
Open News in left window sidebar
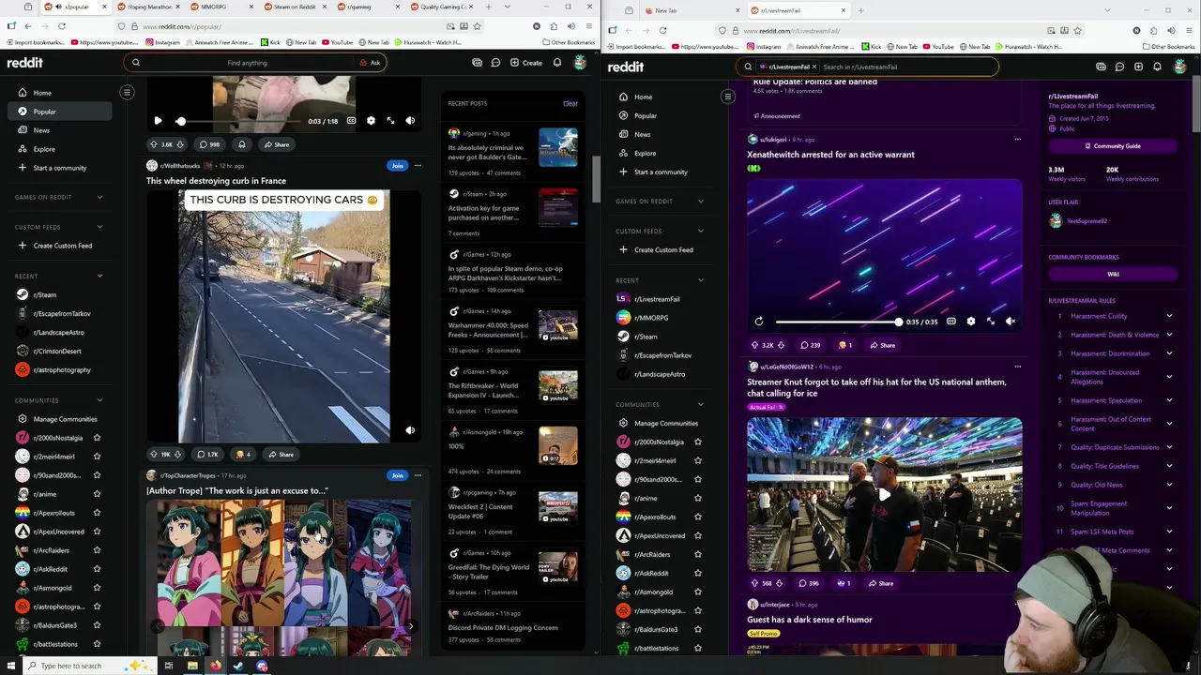[59, 130]
